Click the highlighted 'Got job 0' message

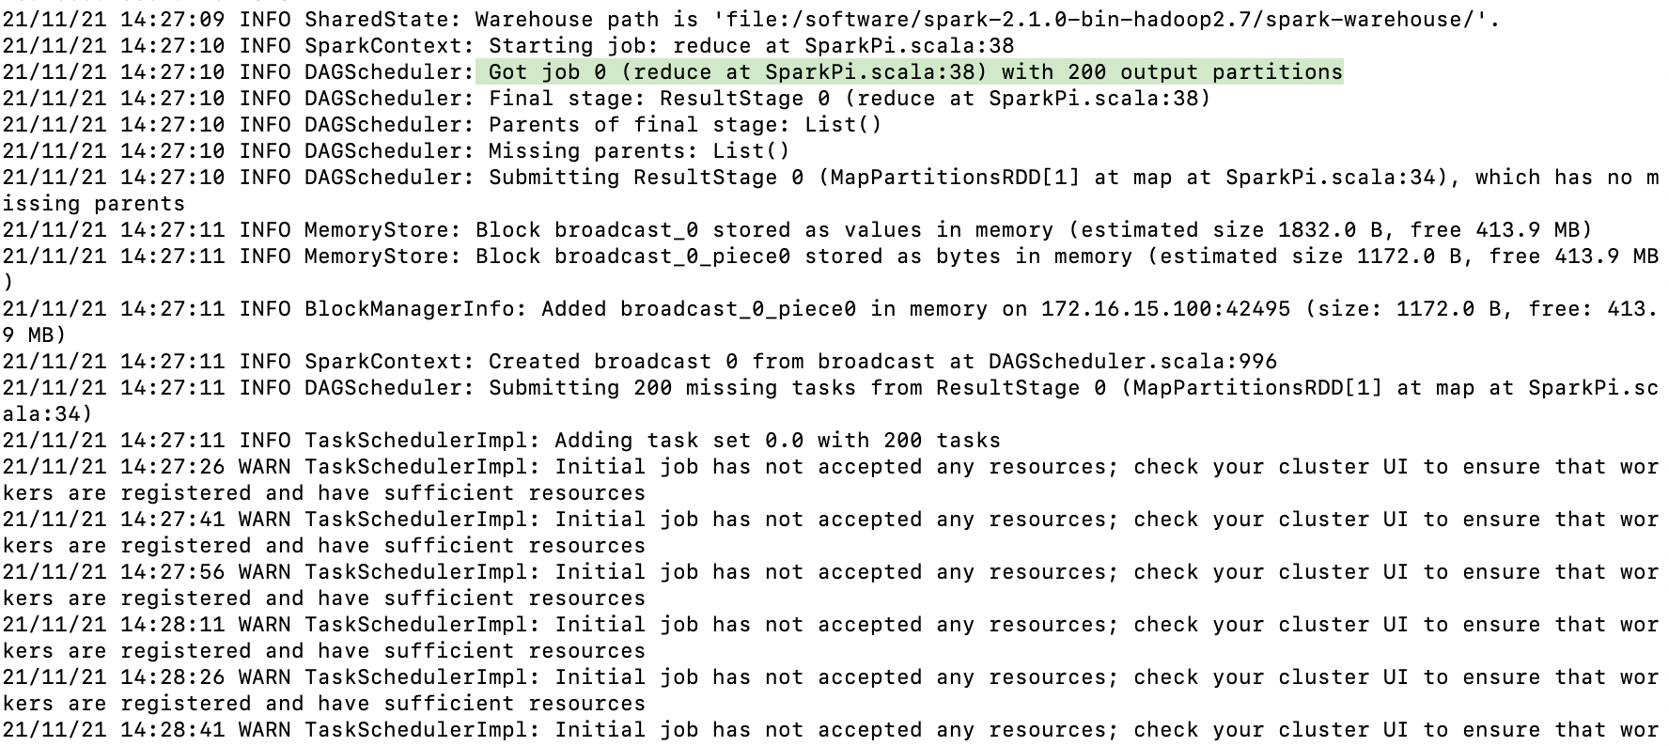[910, 72]
